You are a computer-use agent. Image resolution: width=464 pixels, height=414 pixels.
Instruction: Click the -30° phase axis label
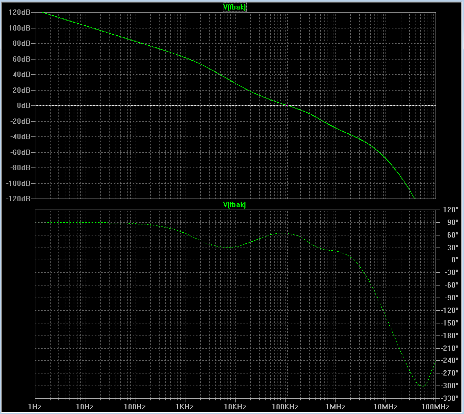click(x=451, y=272)
